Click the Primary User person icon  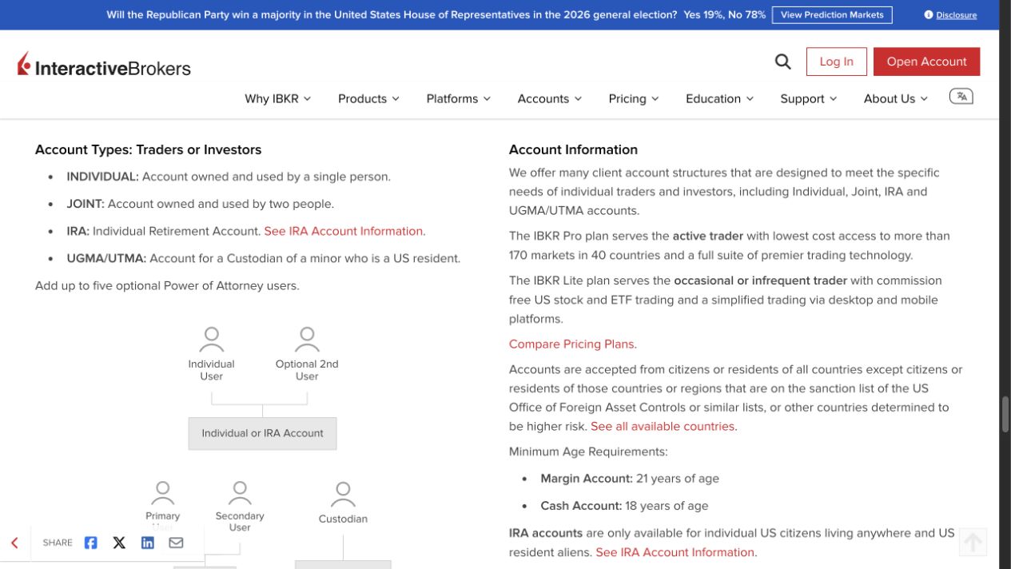[x=163, y=493]
